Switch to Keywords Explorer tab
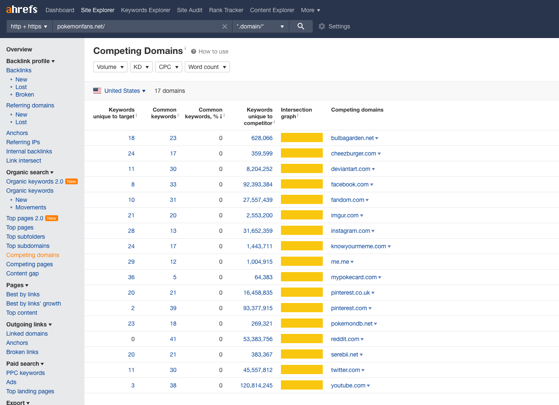Viewport: 559px width, 405px height. (x=145, y=10)
